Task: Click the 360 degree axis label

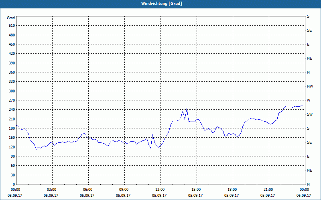Action: click(12, 72)
